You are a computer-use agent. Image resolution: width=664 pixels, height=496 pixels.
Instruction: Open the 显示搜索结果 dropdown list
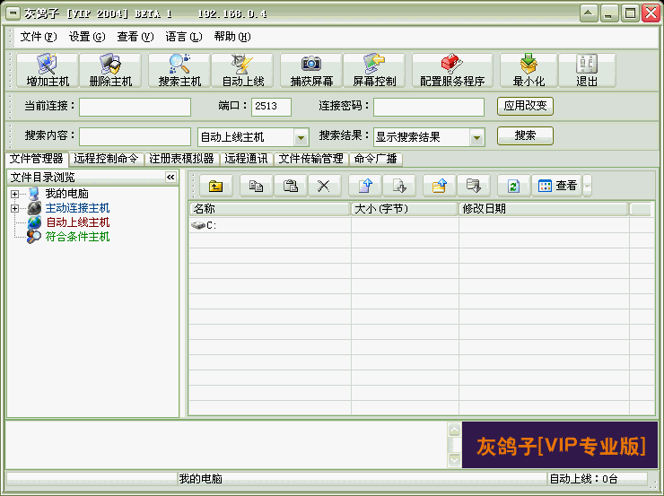pos(476,137)
